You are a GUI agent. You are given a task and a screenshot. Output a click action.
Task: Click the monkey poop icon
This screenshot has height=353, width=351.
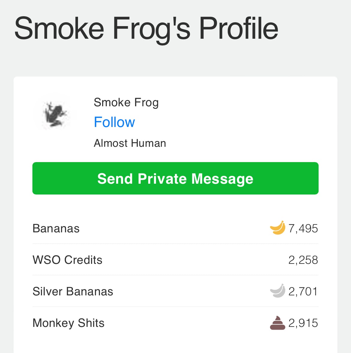coord(277,323)
